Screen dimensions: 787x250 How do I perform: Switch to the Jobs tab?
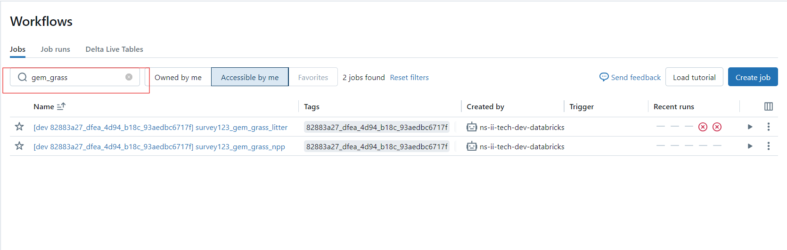(x=17, y=49)
